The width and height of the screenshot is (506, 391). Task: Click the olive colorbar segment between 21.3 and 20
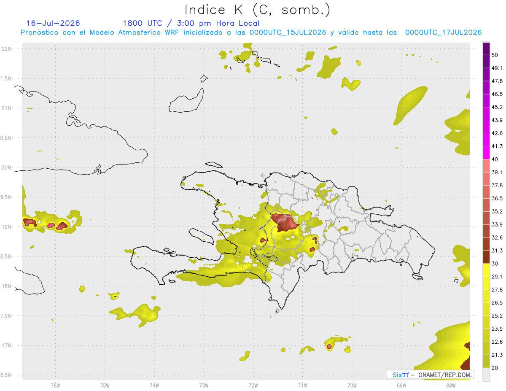[x=486, y=361]
